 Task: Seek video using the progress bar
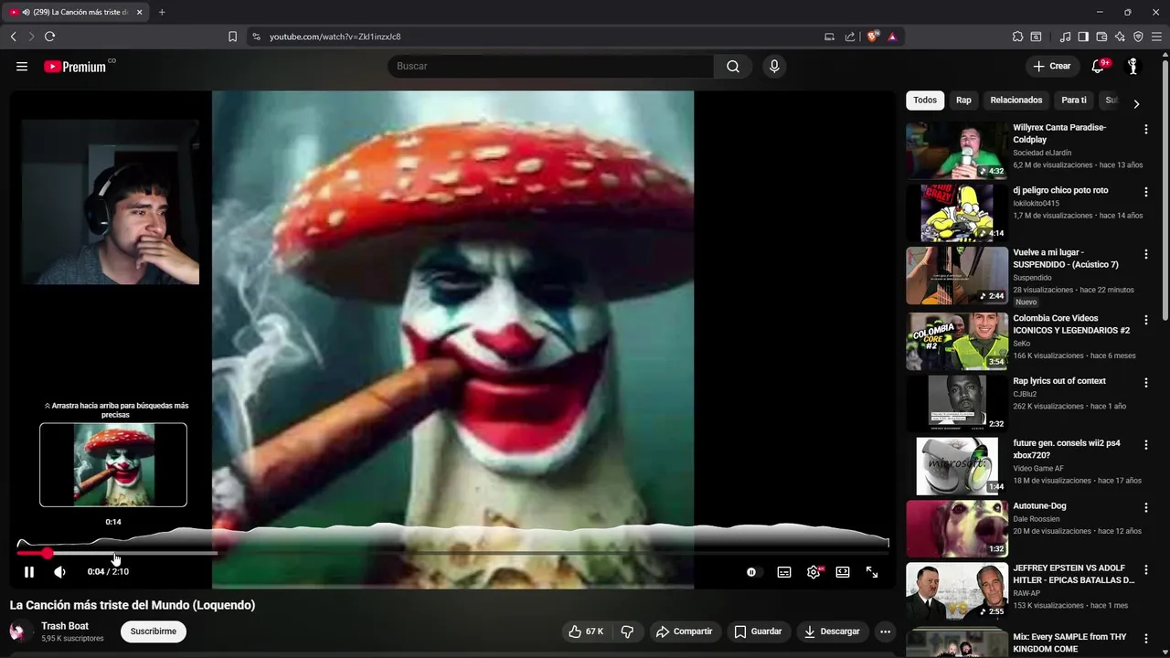452,553
